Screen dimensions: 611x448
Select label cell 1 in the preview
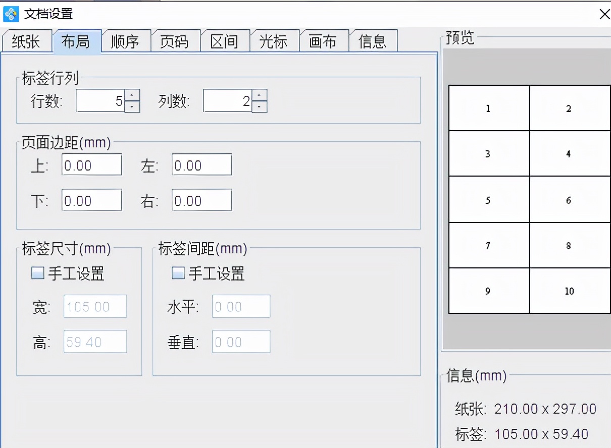tap(488, 108)
